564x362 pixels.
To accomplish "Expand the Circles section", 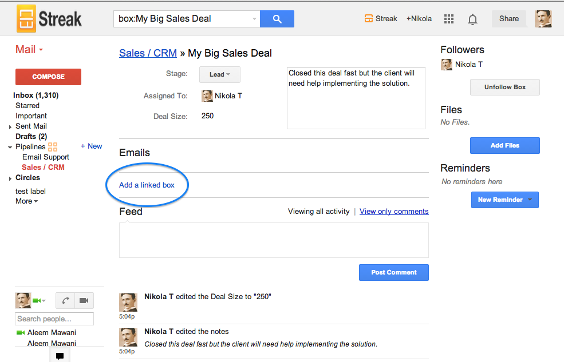I will [10, 178].
